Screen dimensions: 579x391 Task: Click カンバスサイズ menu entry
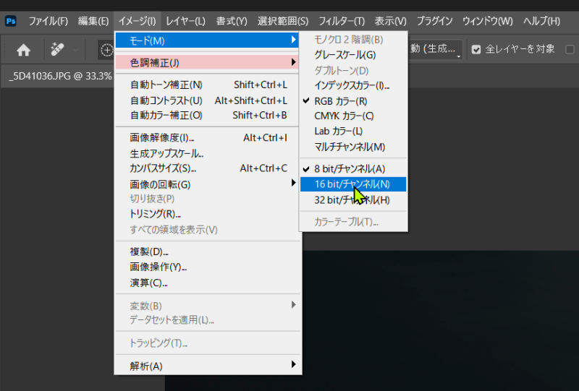click(x=163, y=168)
